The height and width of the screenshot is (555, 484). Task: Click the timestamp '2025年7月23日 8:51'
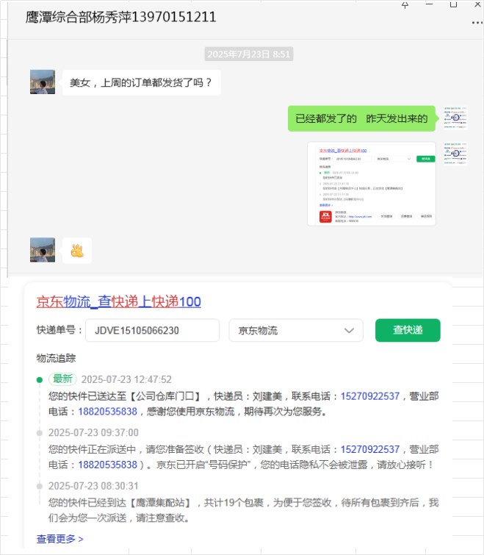tap(248, 54)
